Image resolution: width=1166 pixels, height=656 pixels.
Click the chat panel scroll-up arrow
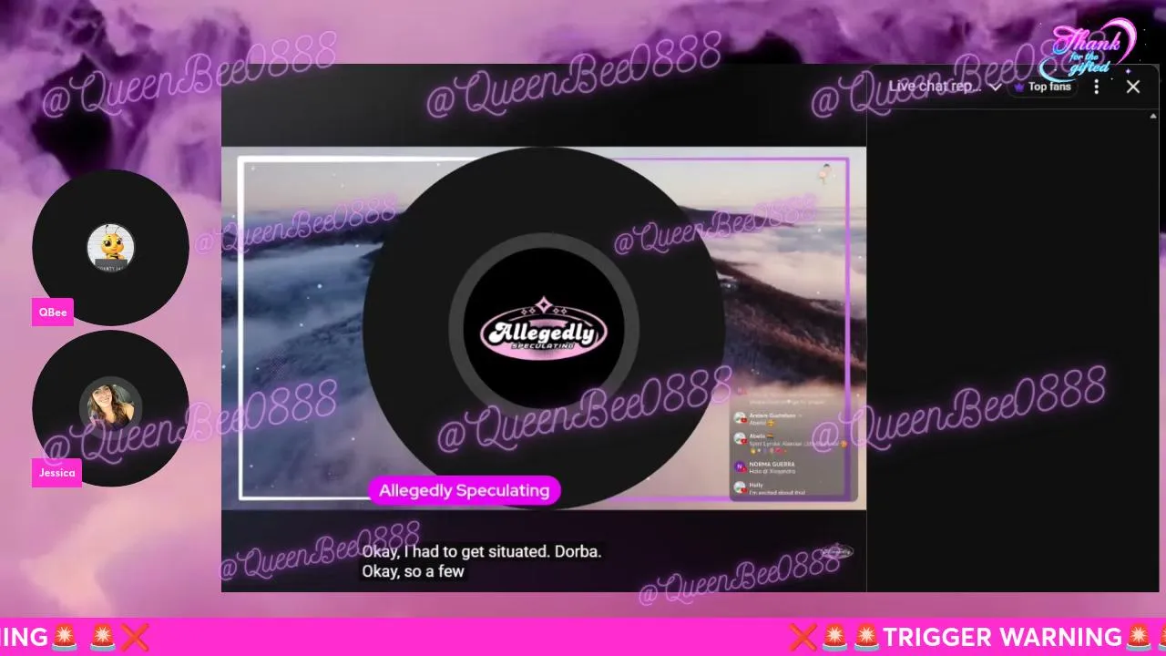click(x=1154, y=116)
